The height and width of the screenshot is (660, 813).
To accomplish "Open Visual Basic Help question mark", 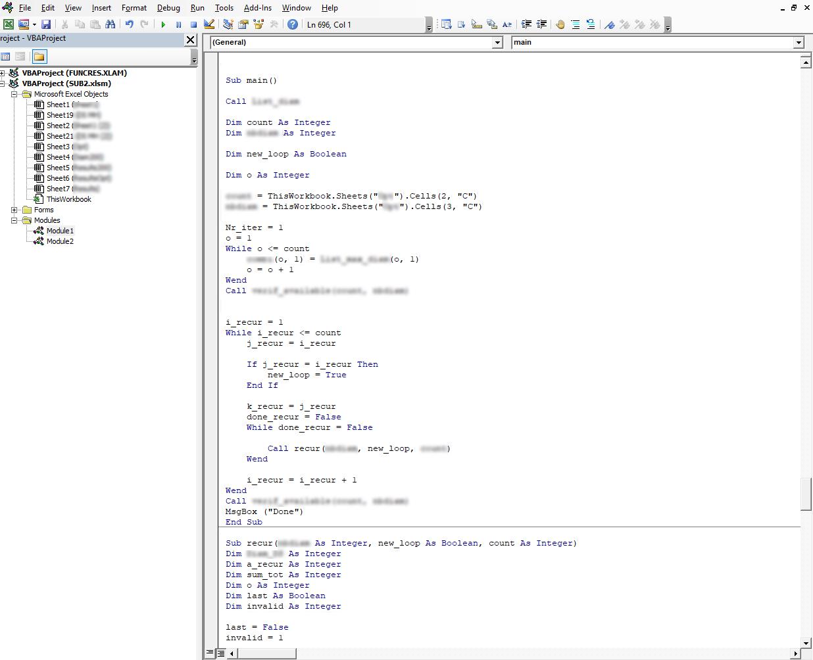I will click(x=293, y=24).
